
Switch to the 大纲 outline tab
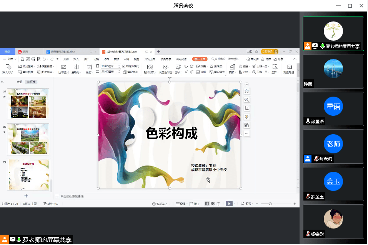[x=19, y=82]
